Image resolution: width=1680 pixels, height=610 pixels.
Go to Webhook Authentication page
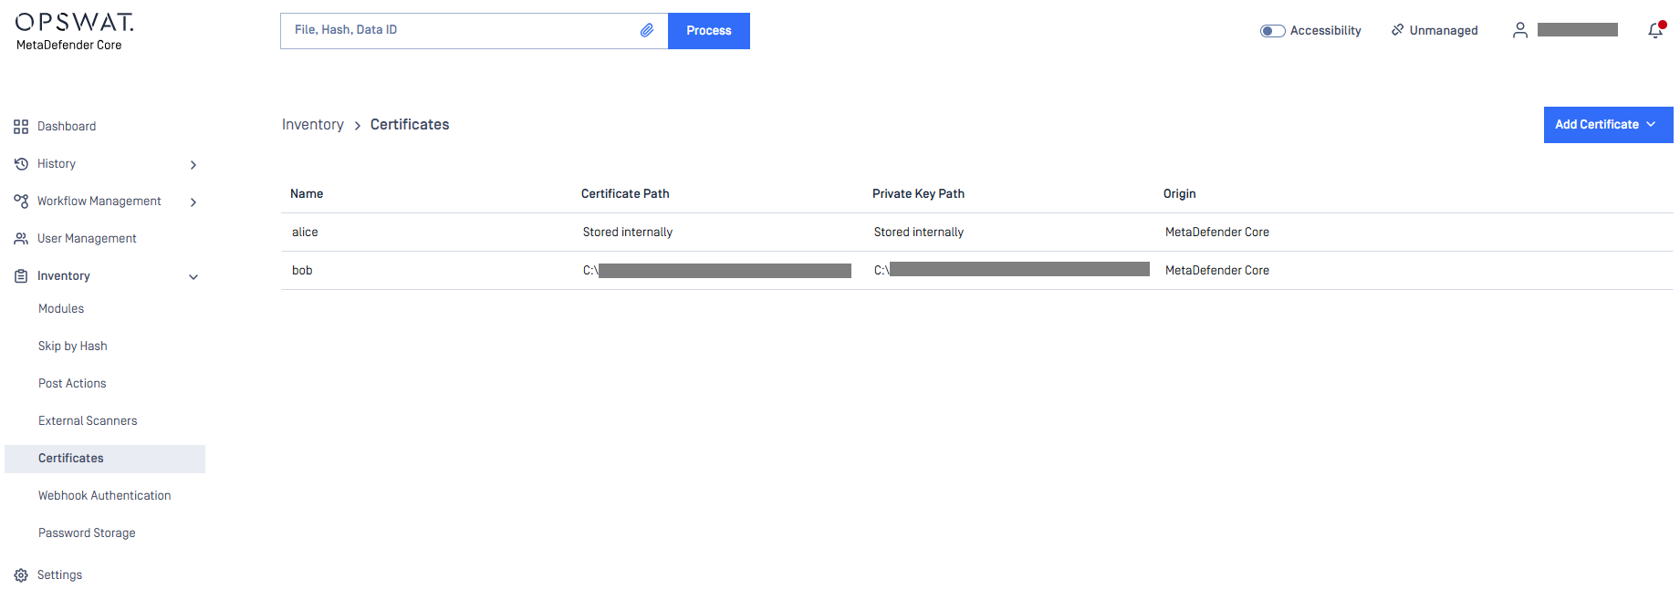click(x=104, y=496)
